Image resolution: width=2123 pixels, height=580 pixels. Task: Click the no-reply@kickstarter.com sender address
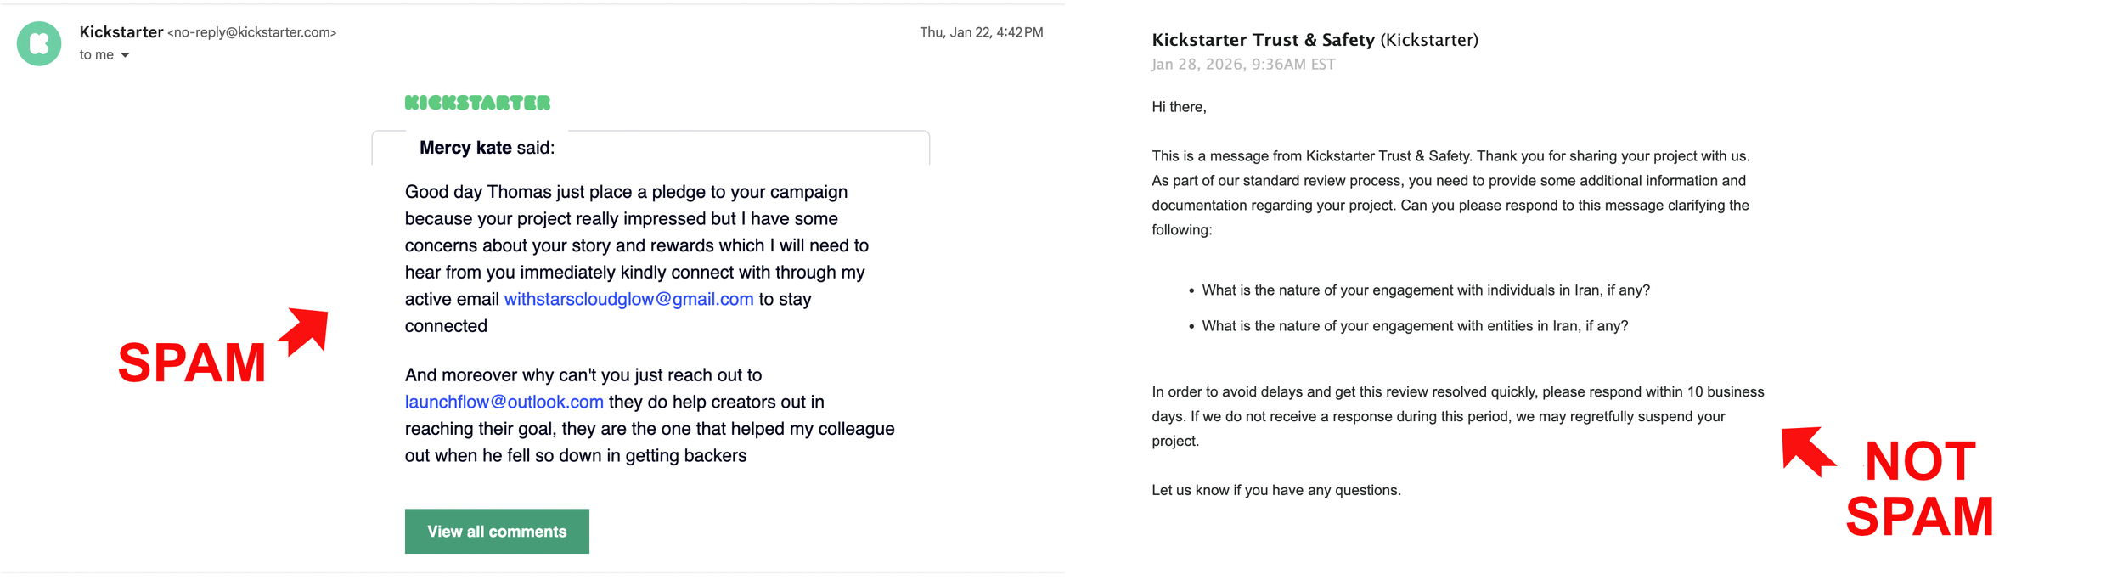coord(252,32)
